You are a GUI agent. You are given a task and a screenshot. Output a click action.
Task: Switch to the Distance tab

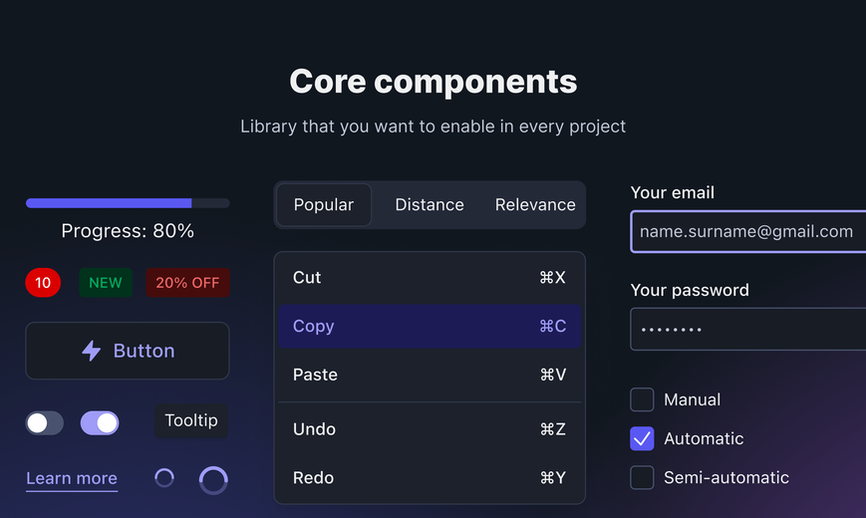coord(430,205)
